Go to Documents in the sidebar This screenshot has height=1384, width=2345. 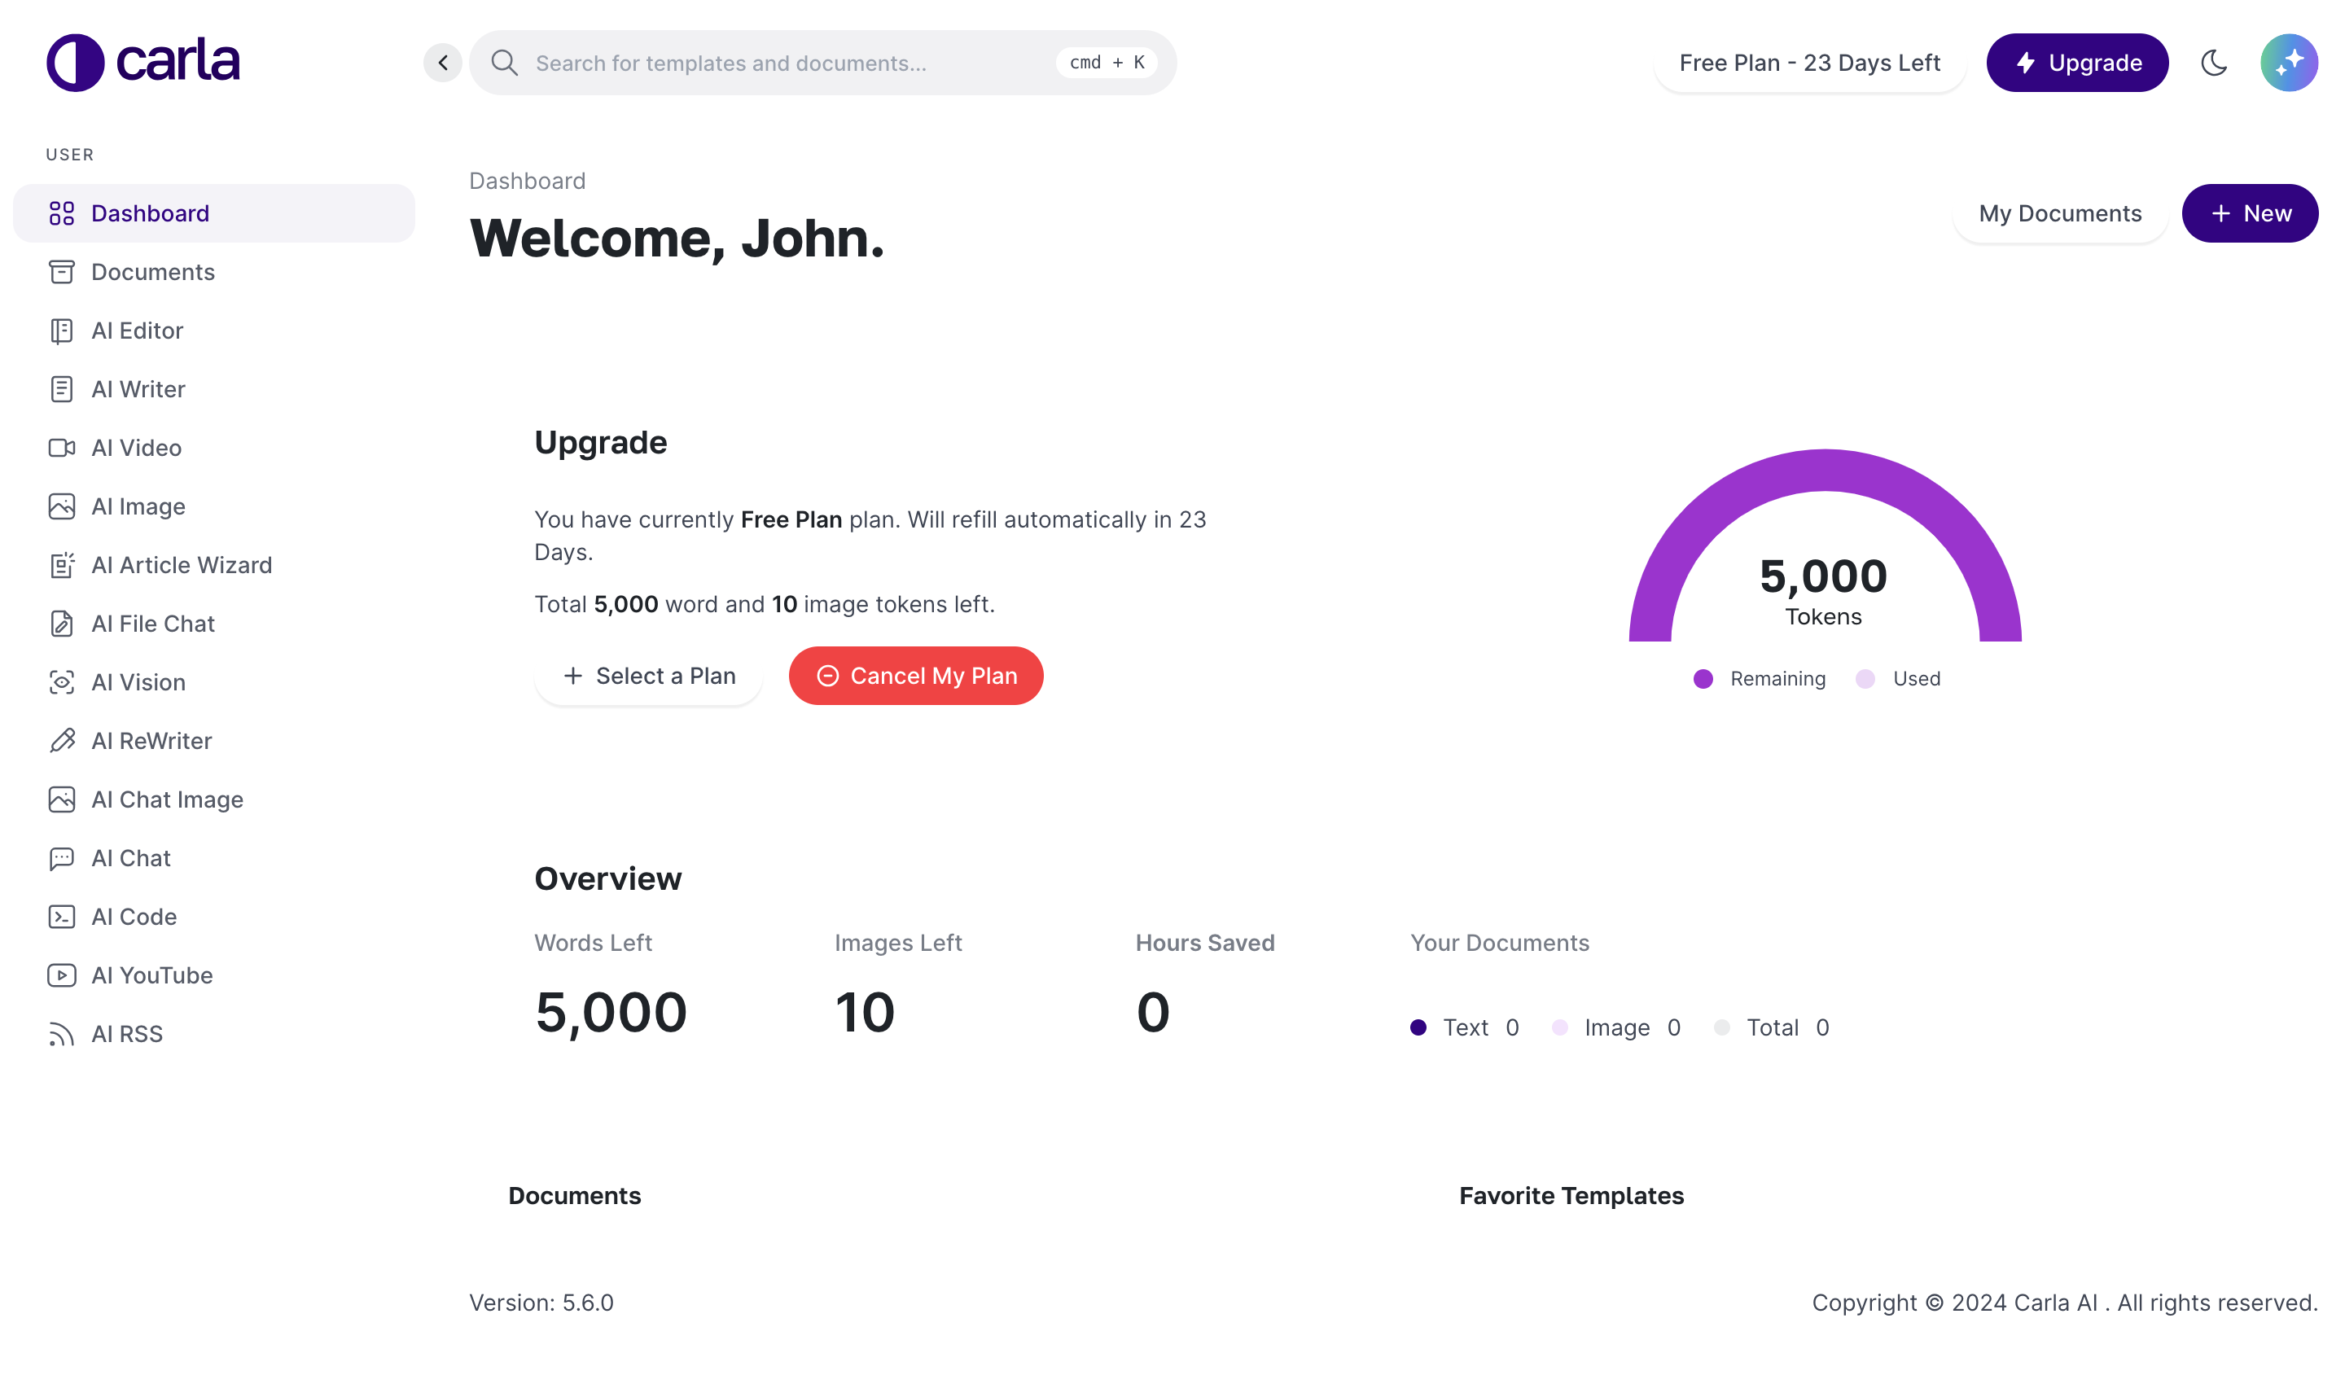pyautogui.click(x=153, y=273)
